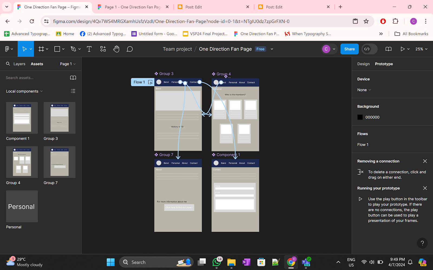Image resolution: width=433 pixels, height=270 pixels.
Task: Select the Frame tool
Action: 41,49
